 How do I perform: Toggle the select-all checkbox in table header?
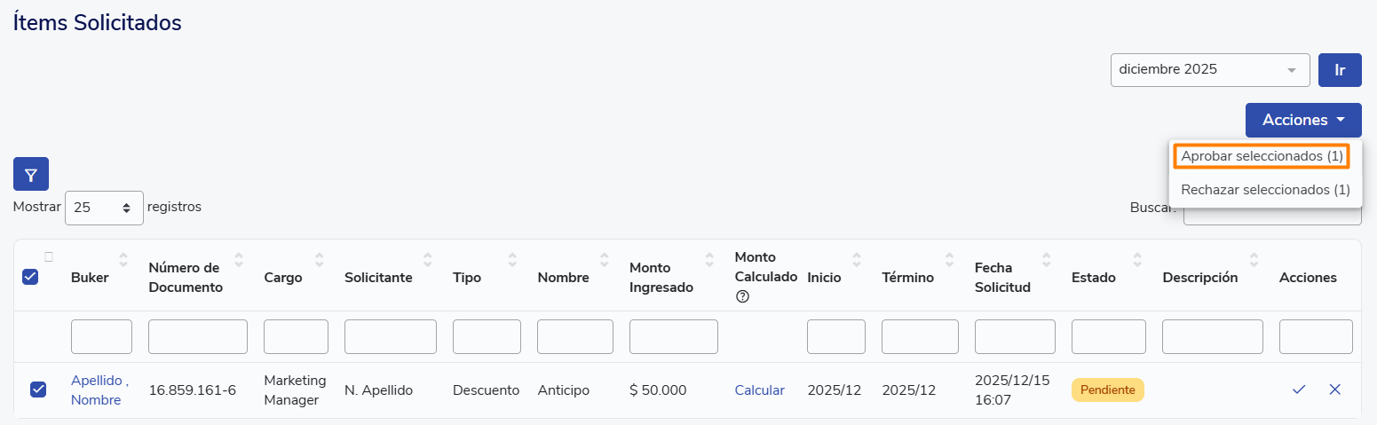pyautogui.click(x=30, y=277)
